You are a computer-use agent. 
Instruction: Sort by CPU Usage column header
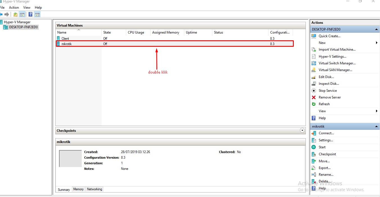point(138,32)
